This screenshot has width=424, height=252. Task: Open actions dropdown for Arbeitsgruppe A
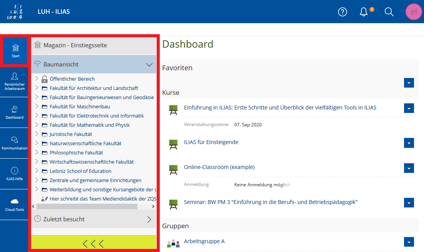pyautogui.click(x=409, y=242)
